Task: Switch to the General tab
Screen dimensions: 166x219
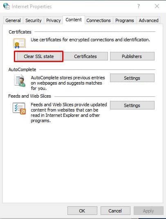Action: pyautogui.click(x=13, y=20)
